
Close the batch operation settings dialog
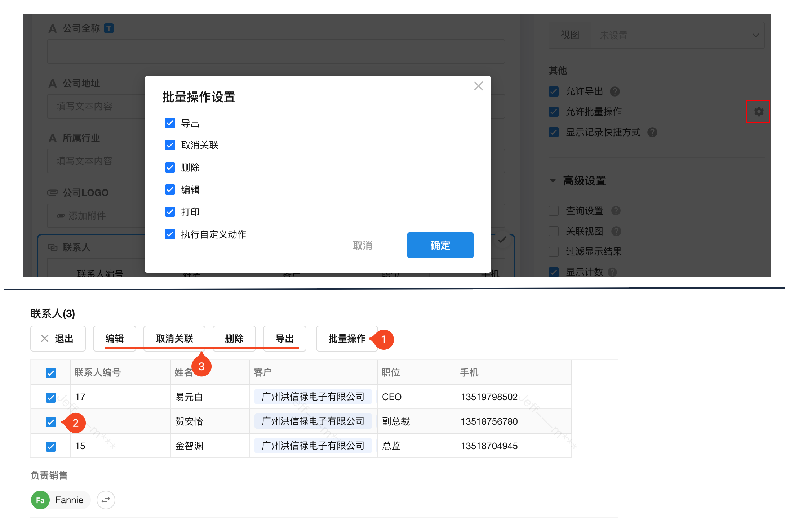click(x=478, y=86)
